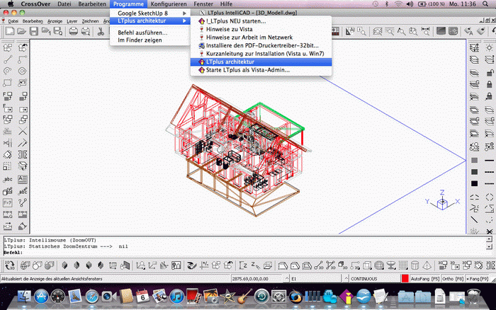Click the first shaded cube view icon
496x310 pixels.
65,265
